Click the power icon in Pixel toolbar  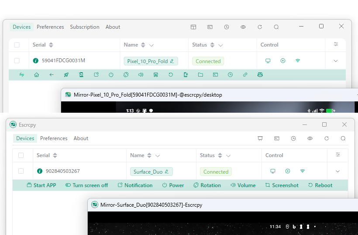point(111,74)
